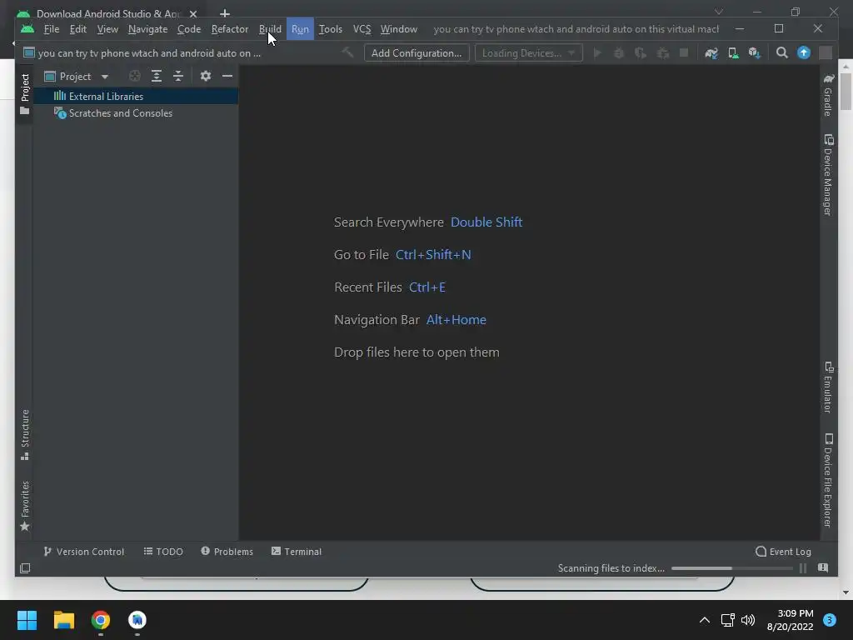The width and height of the screenshot is (853, 640).
Task: Click the tool window quick access icon
Action: pyautogui.click(x=25, y=568)
